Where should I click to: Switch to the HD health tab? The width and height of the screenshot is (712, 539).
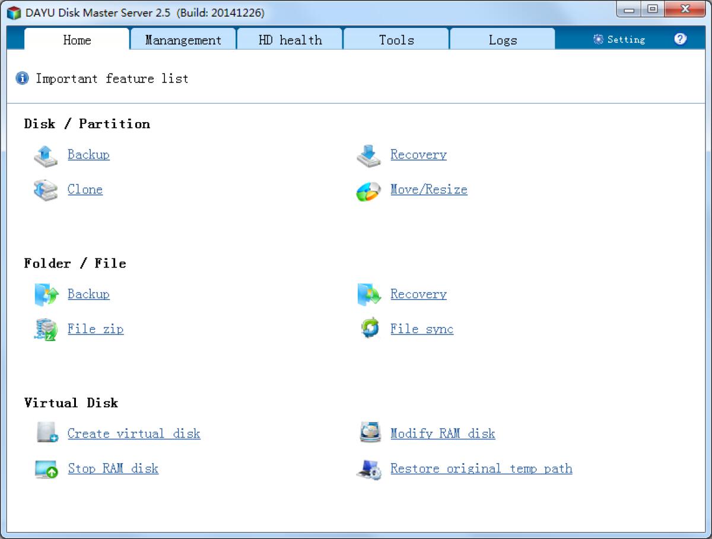point(290,39)
